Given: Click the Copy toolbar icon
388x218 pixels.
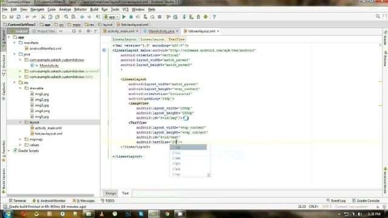Looking at the screenshot, I should point(50,17).
